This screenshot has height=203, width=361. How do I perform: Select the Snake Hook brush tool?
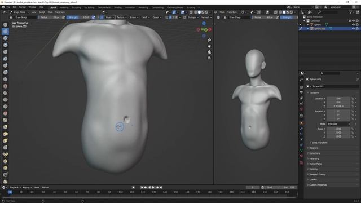coord(5,140)
